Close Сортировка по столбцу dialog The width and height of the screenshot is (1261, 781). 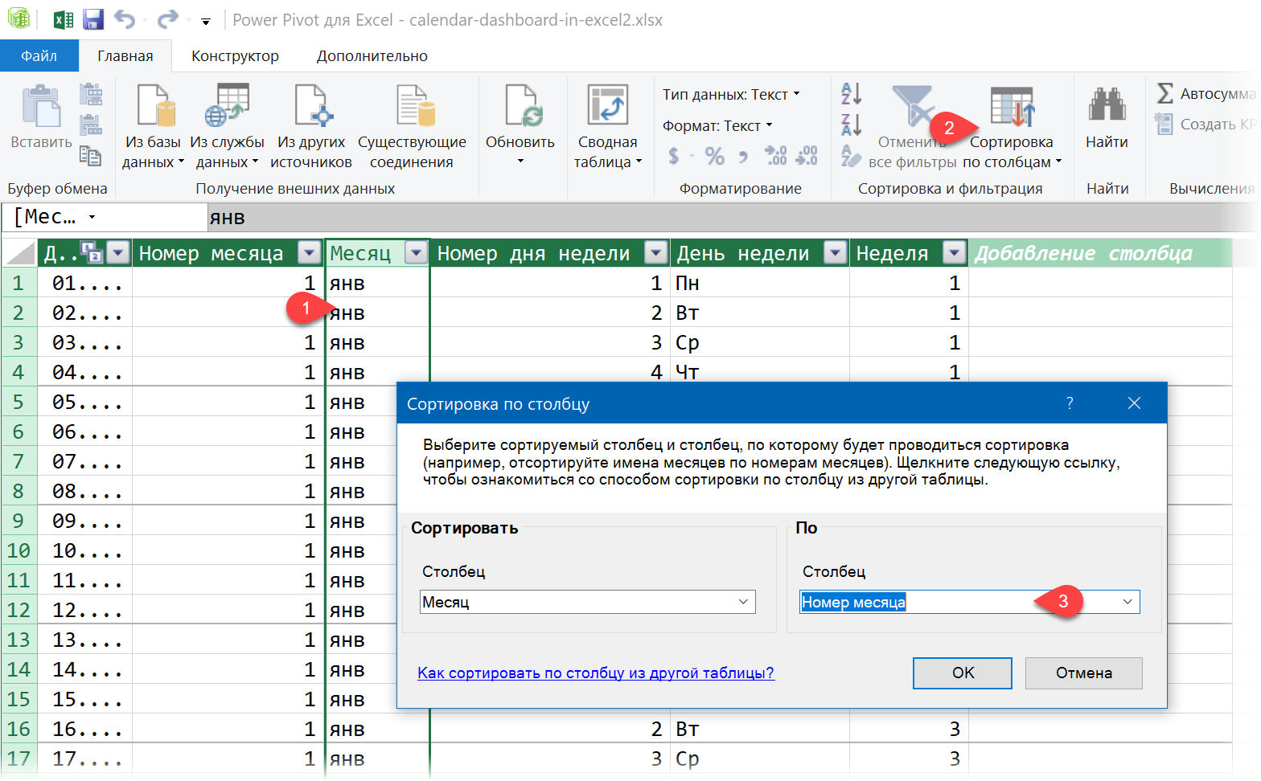tap(1134, 403)
